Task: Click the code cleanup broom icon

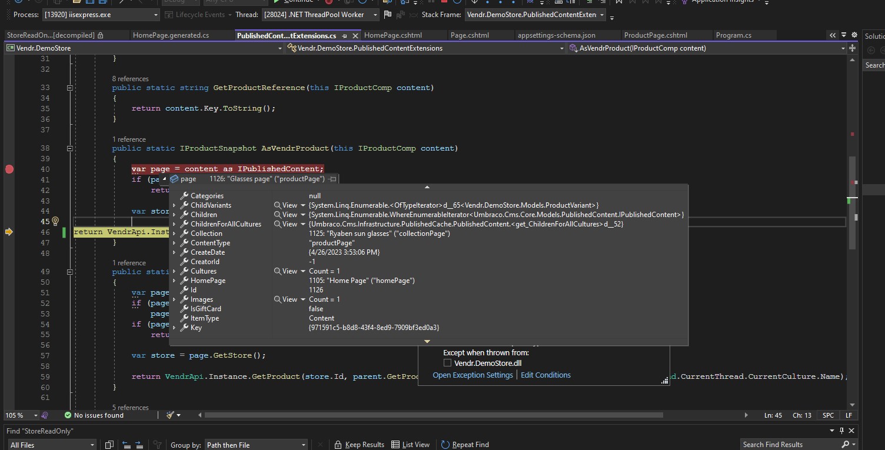Action: [x=171, y=415]
